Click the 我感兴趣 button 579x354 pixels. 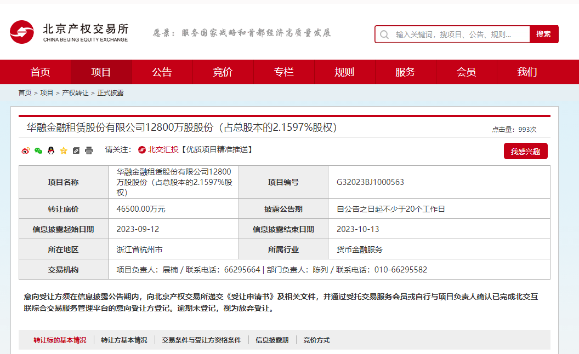click(x=525, y=152)
